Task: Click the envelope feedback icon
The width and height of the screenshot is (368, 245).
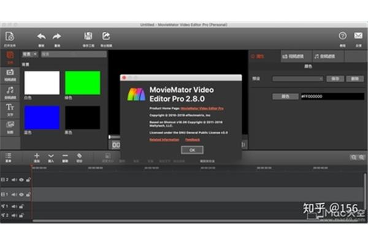Action: [x=358, y=36]
